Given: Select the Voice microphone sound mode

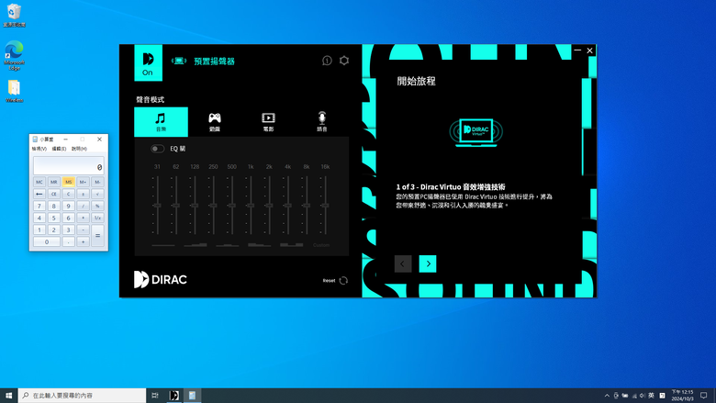Looking at the screenshot, I should [322, 122].
